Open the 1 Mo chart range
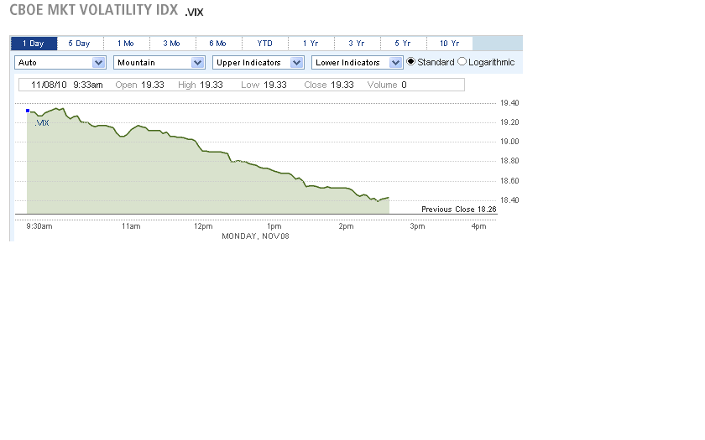Image resolution: width=705 pixels, height=440 pixels. coord(126,44)
